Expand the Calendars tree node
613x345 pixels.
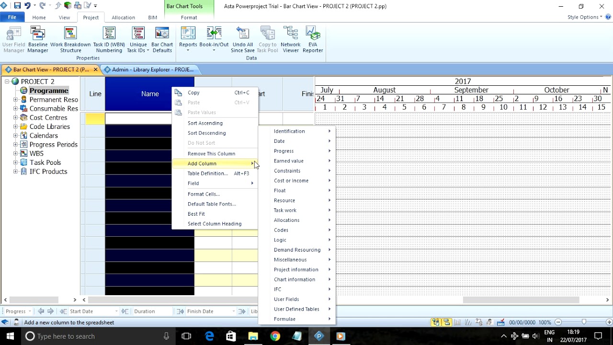point(15,136)
